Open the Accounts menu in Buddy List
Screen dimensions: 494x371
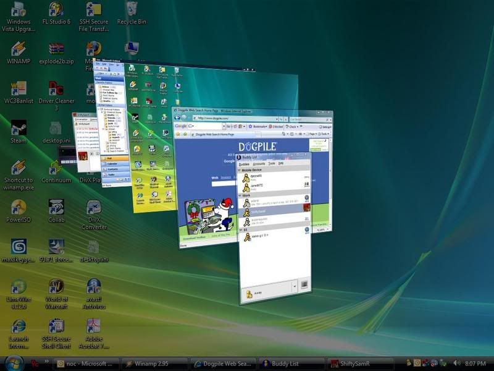point(259,164)
